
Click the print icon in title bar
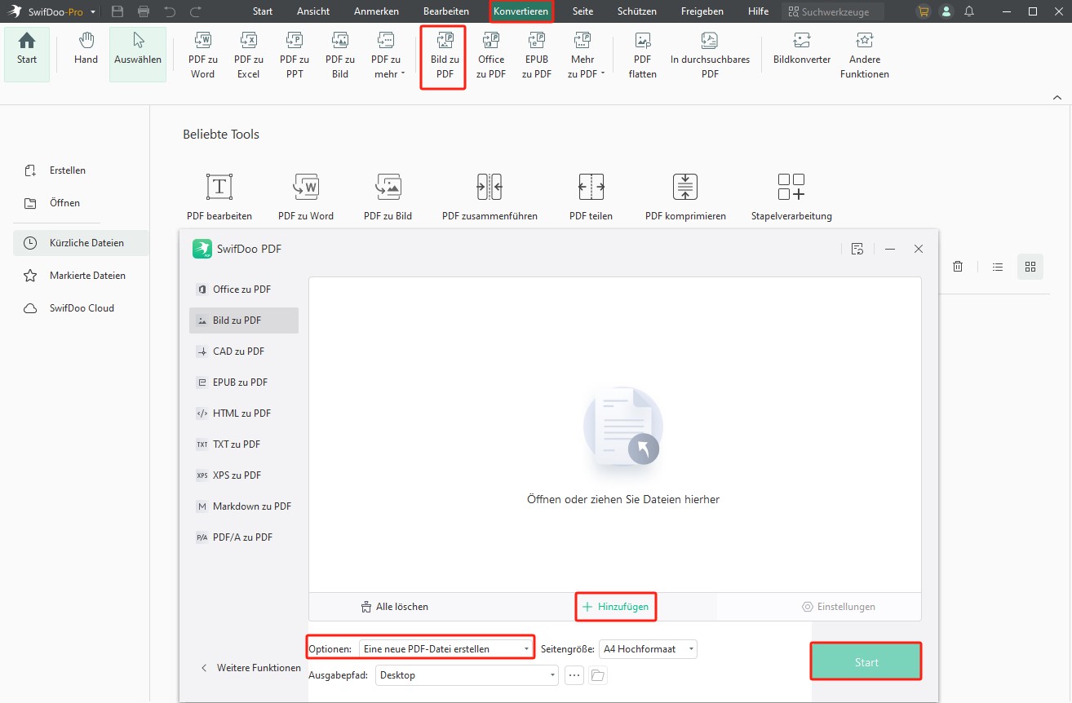pos(144,11)
